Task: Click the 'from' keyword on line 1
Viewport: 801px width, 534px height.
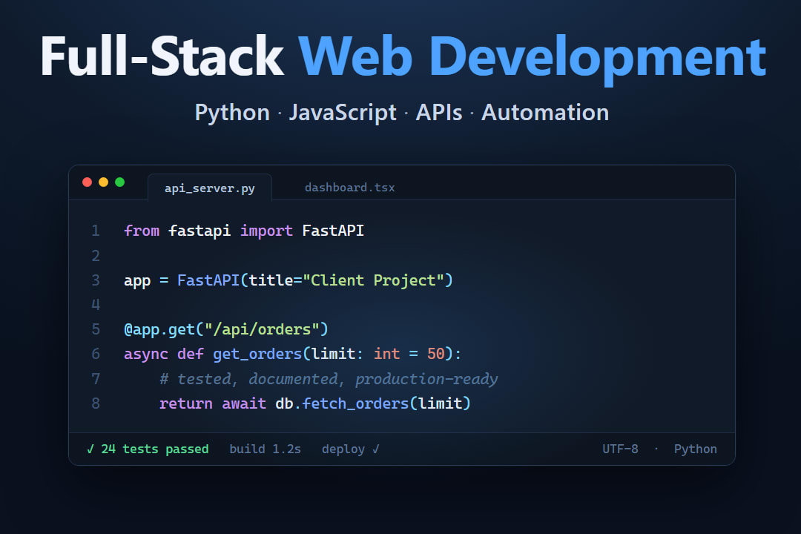Action: 142,231
